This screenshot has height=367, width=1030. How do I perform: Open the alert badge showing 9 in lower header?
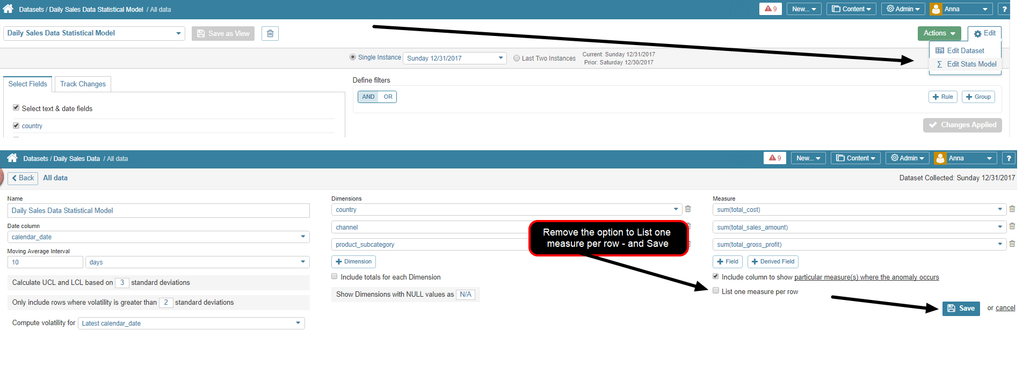pyautogui.click(x=775, y=158)
